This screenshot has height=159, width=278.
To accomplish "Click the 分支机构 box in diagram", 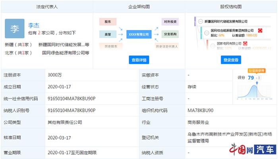I will click(x=170, y=34).
